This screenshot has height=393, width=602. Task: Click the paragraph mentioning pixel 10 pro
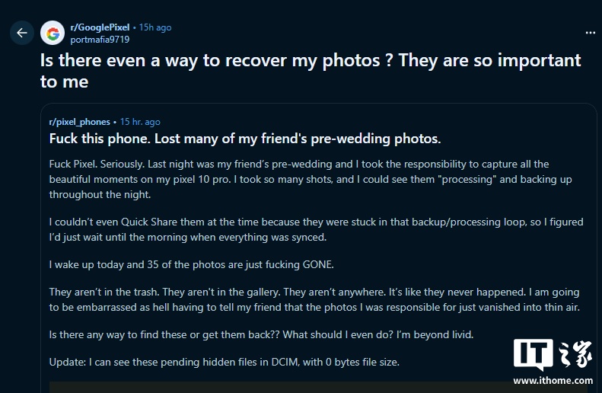311,180
